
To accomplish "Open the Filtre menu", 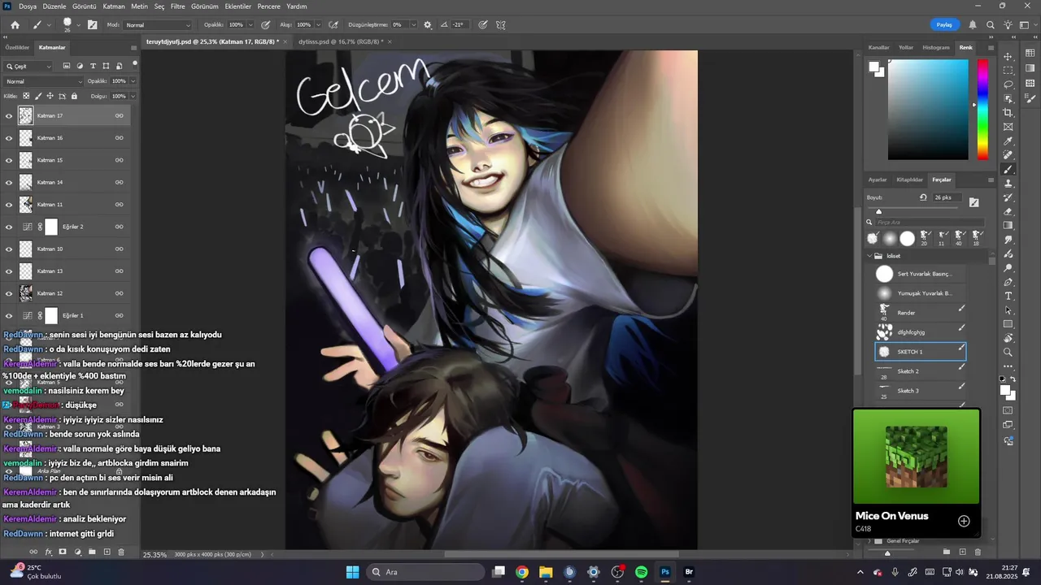I will click(177, 6).
